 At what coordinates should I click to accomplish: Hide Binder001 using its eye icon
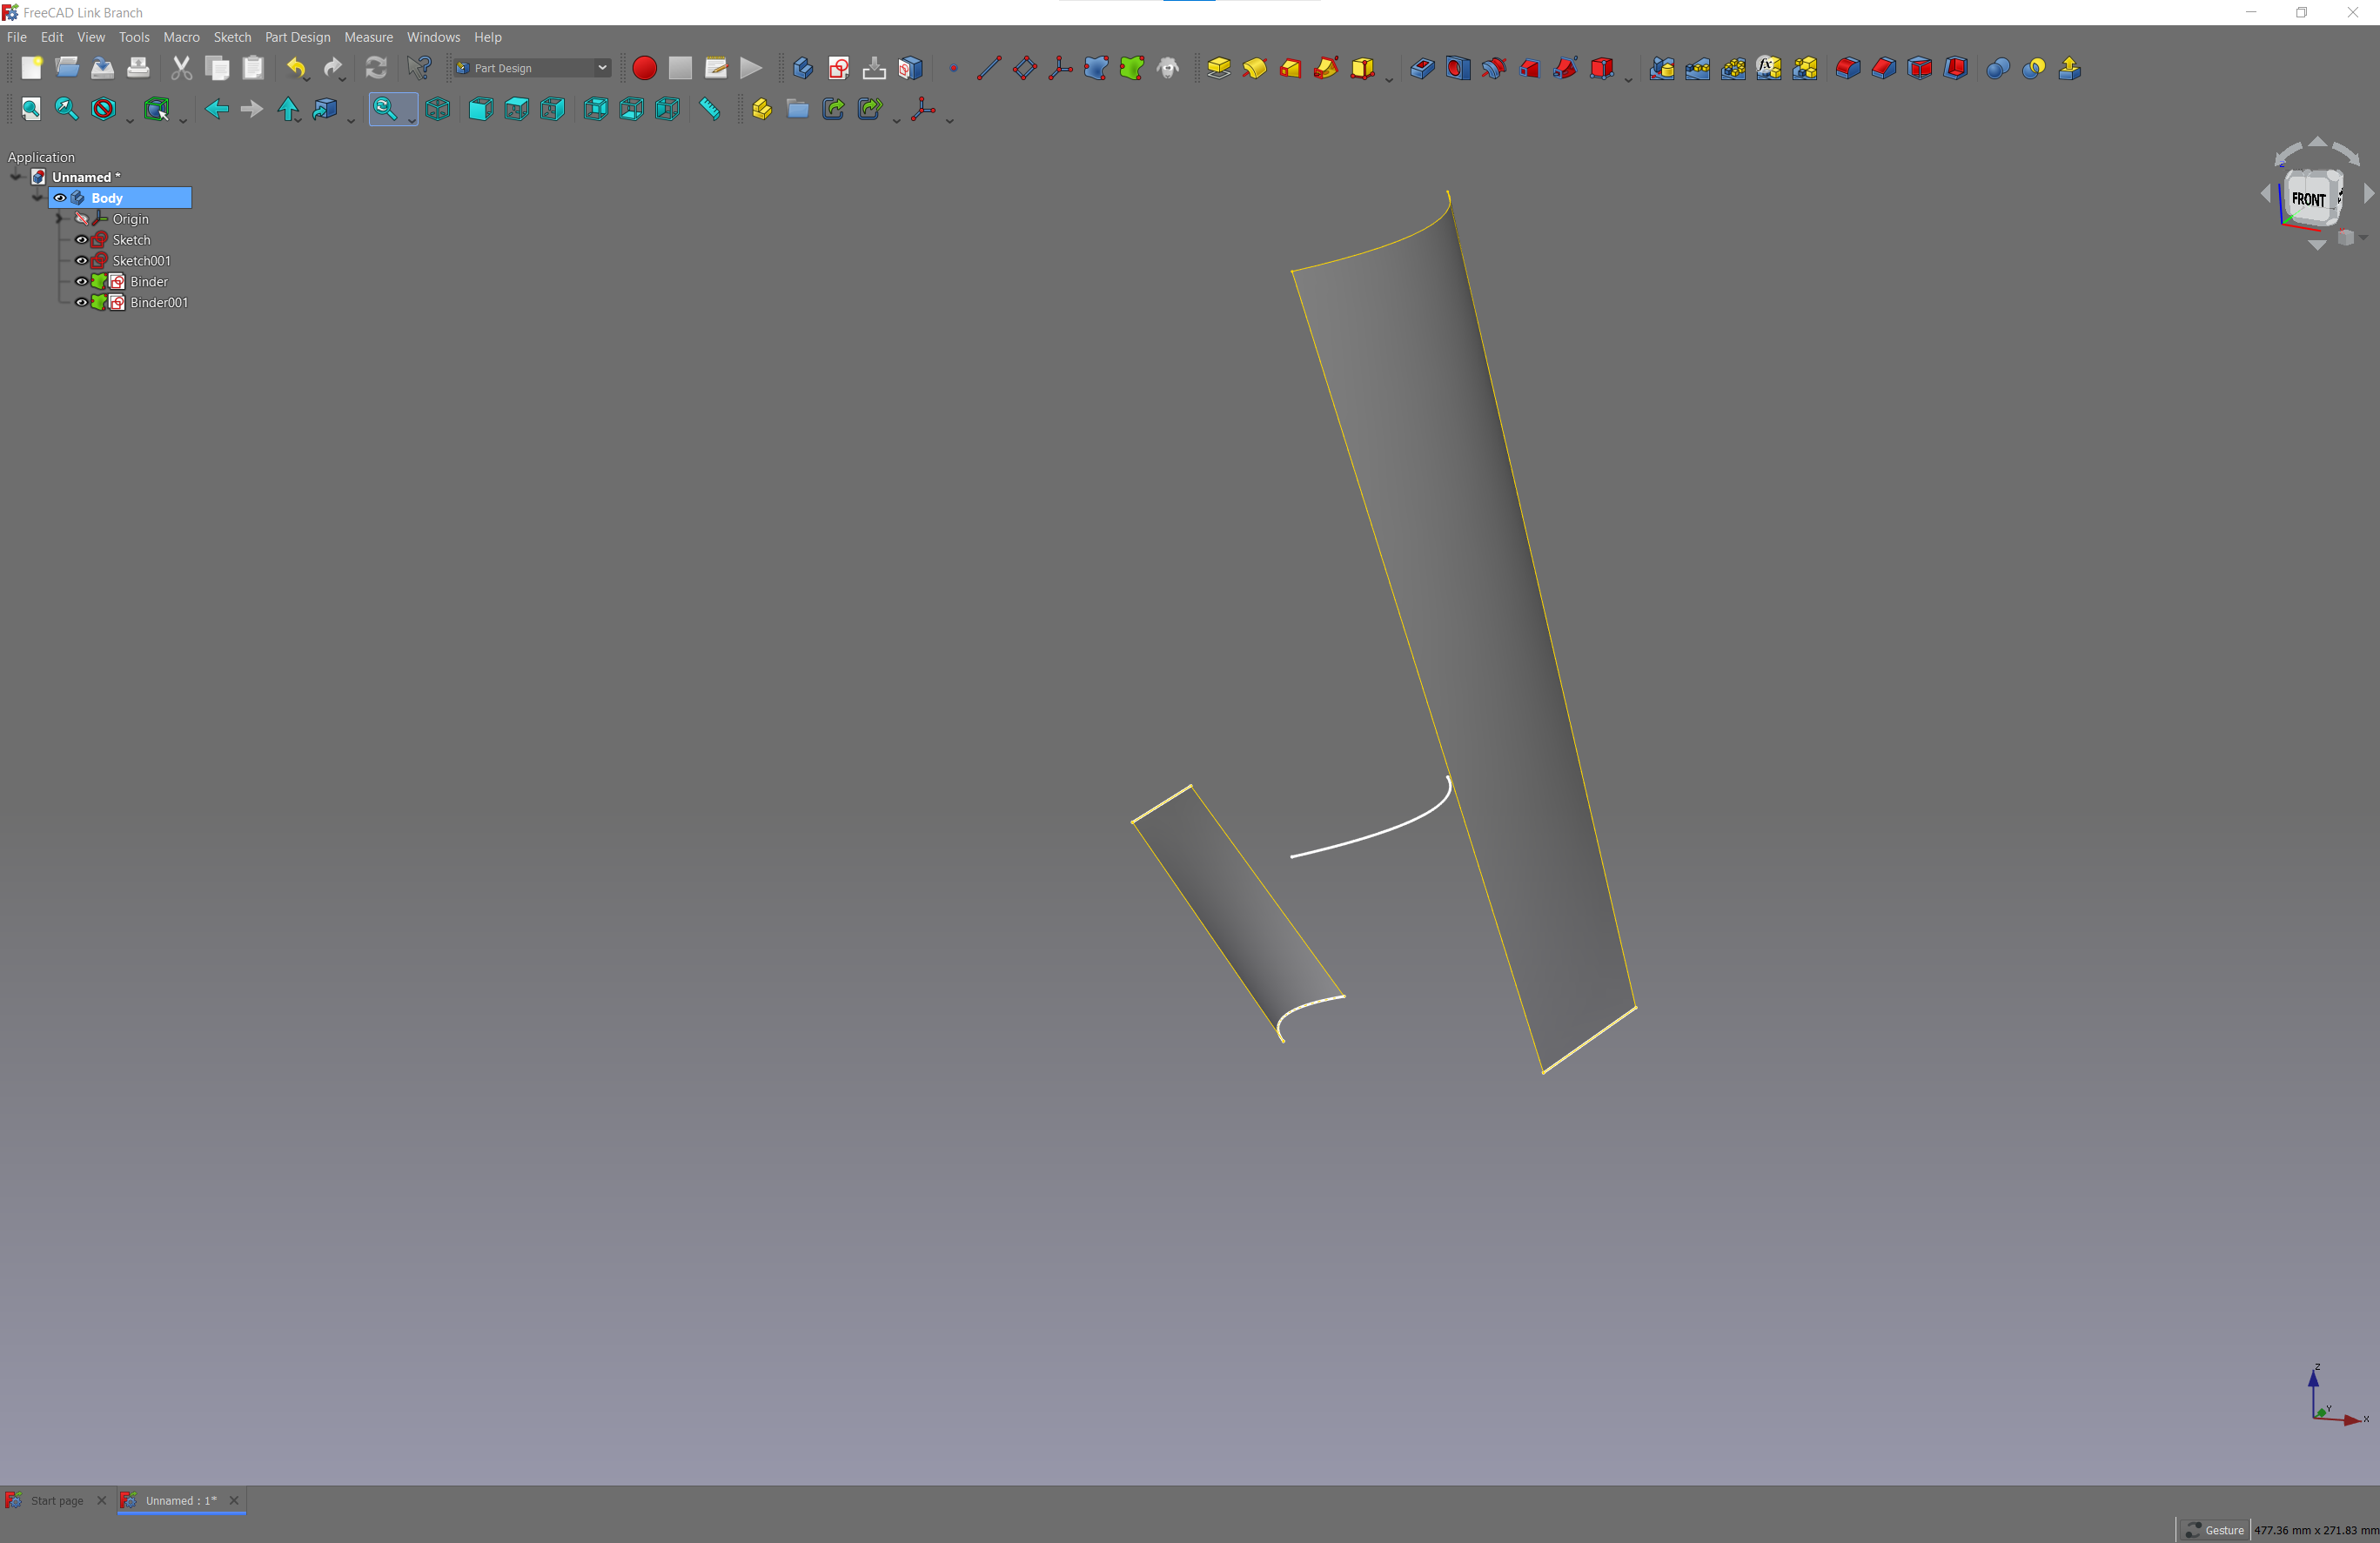pyautogui.click(x=82, y=303)
